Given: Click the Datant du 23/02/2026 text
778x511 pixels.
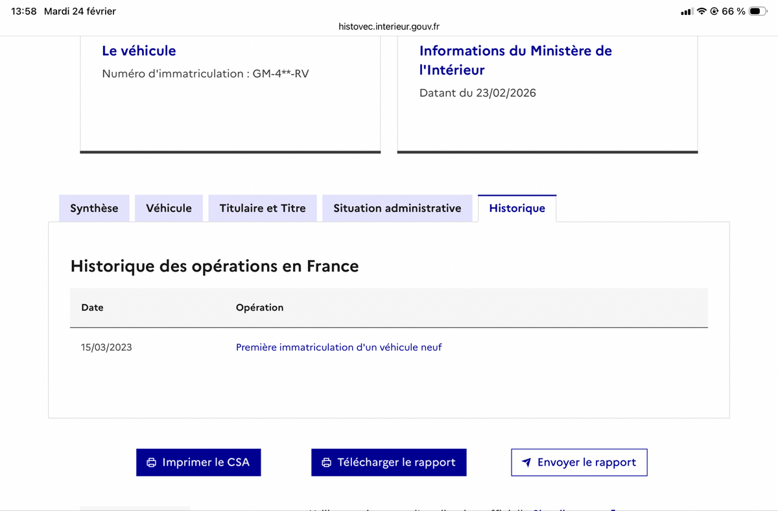Looking at the screenshot, I should tap(478, 93).
